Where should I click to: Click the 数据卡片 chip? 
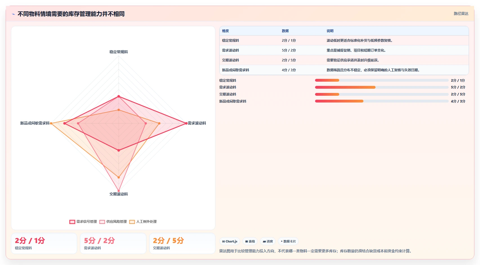coord(288,241)
